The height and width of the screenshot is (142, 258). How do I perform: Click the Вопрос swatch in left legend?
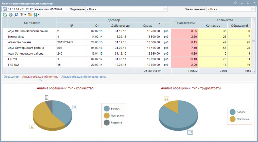pyautogui.click(x=107, y=109)
